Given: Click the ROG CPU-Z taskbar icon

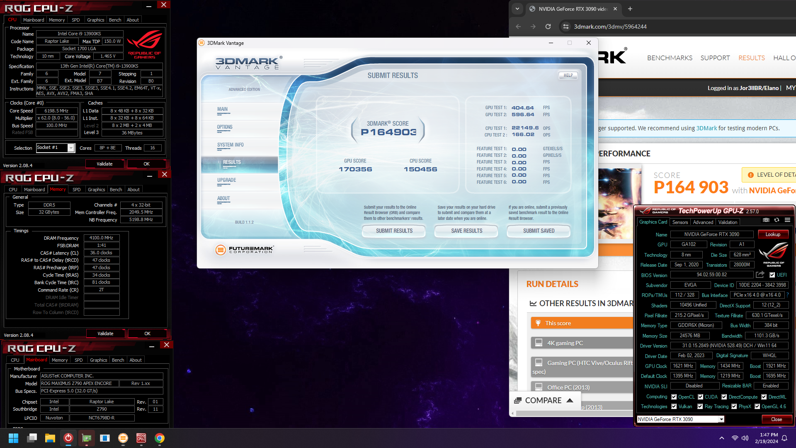Looking at the screenshot, I should pos(141,438).
